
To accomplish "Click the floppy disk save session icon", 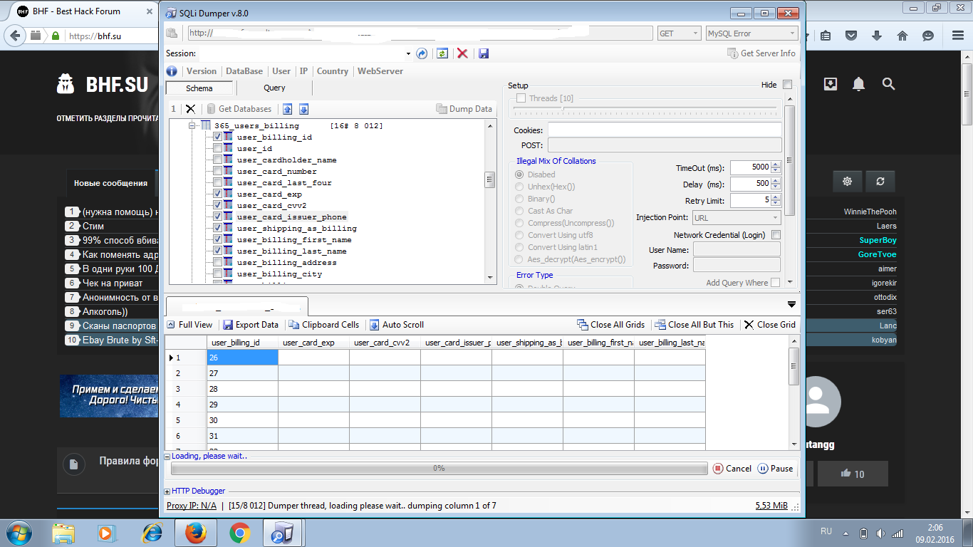I will tap(484, 53).
